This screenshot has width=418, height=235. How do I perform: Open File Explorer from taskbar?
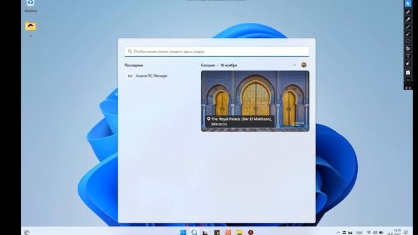[x=239, y=232]
